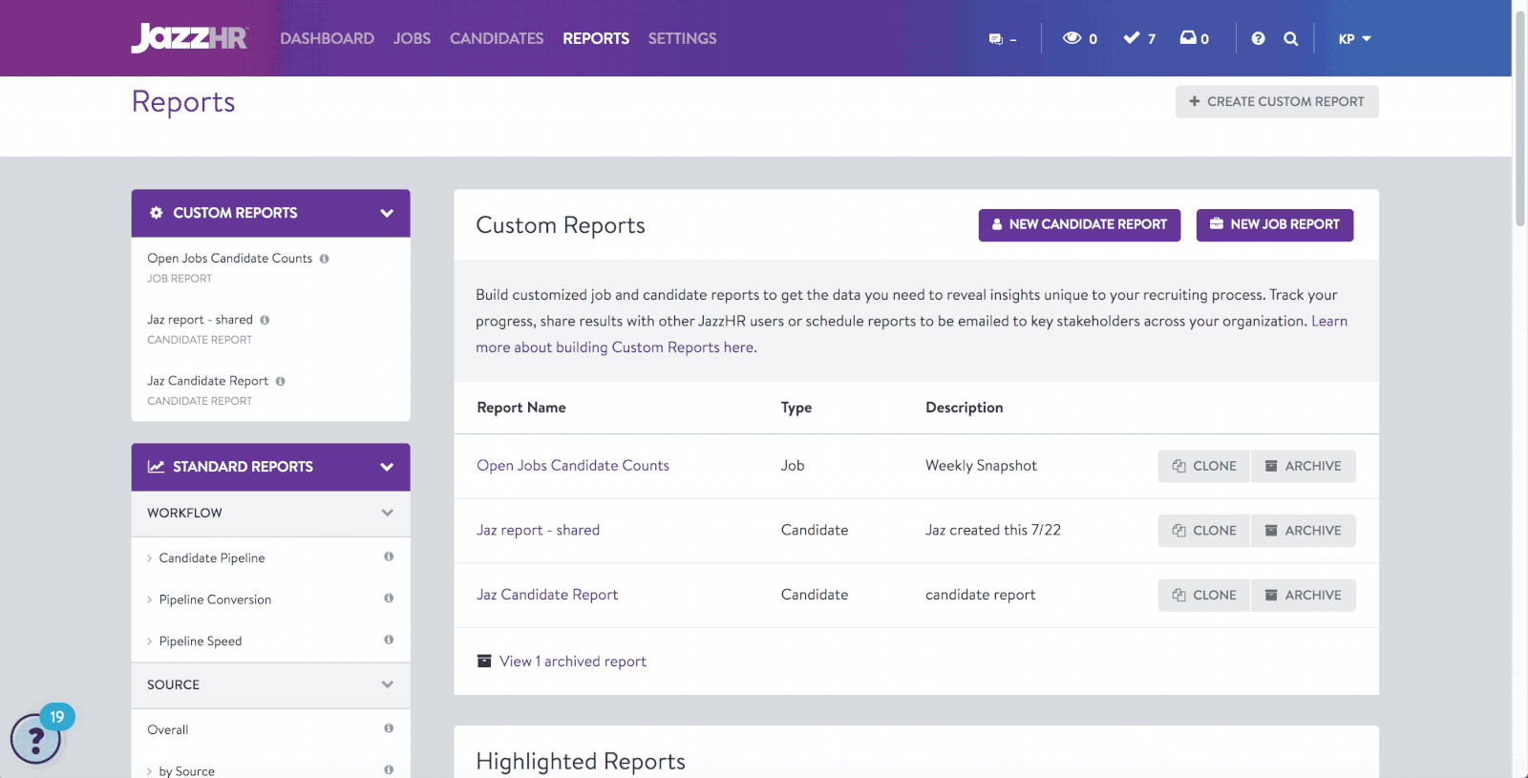The image size is (1528, 778).
Task: Expand the Pipeline Speed tree item
Action: click(x=150, y=641)
